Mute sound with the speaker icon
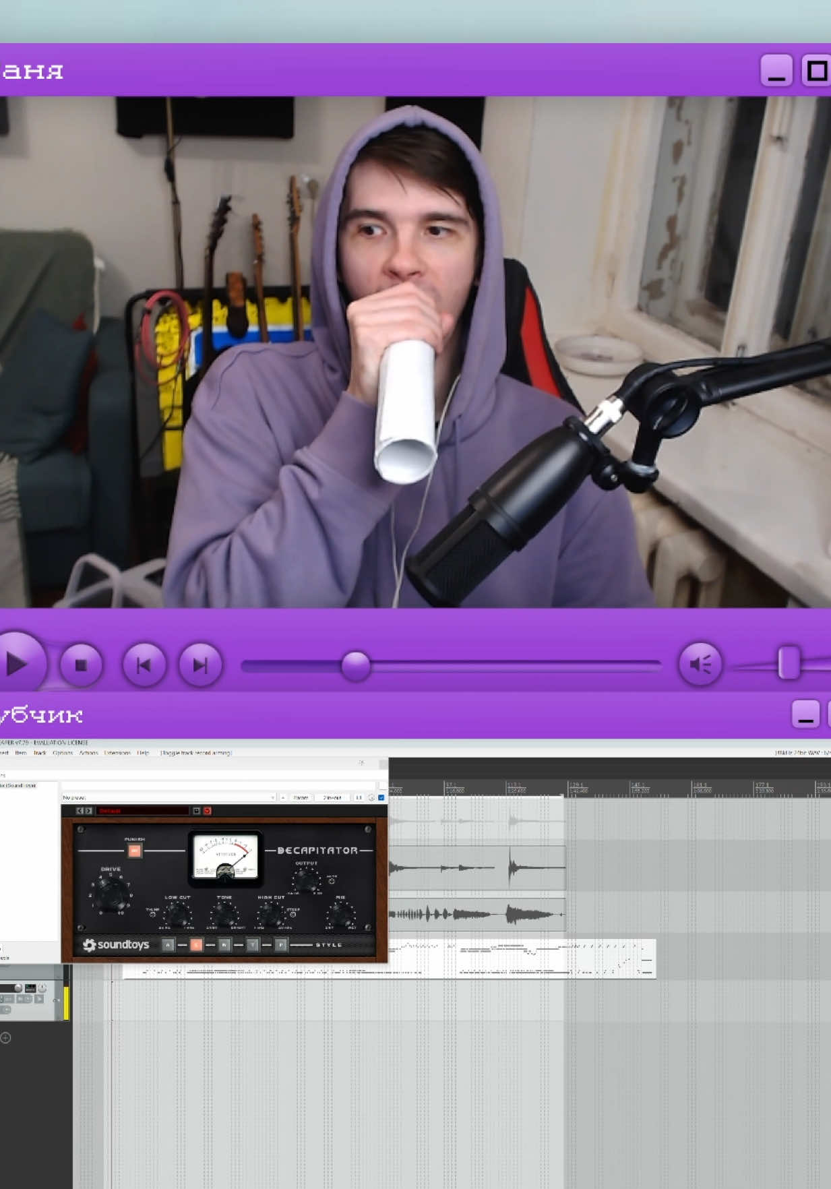Viewport: 831px width, 1189px height. click(700, 665)
